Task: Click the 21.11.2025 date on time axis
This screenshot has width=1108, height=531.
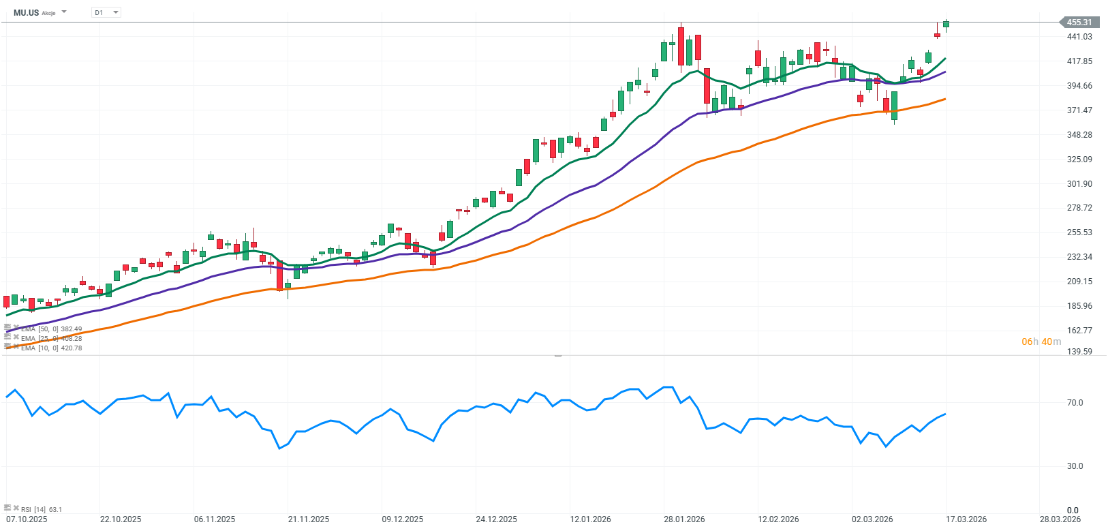Action: pyautogui.click(x=308, y=519)
